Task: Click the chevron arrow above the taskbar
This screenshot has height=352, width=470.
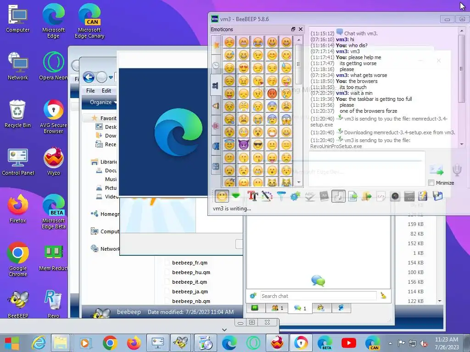Action: pos(224,330)
